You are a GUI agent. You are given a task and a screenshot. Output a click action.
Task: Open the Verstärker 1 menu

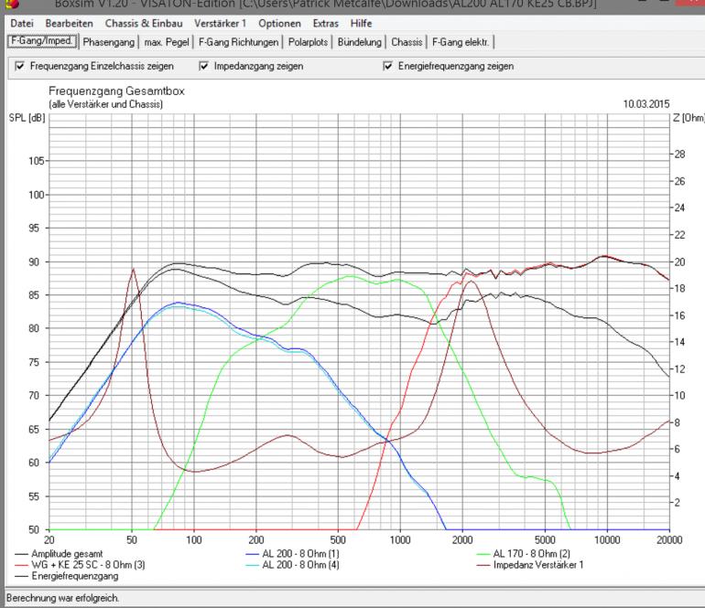(220, 24)
